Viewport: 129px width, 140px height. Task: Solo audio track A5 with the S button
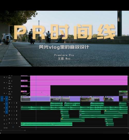point(14,119)
